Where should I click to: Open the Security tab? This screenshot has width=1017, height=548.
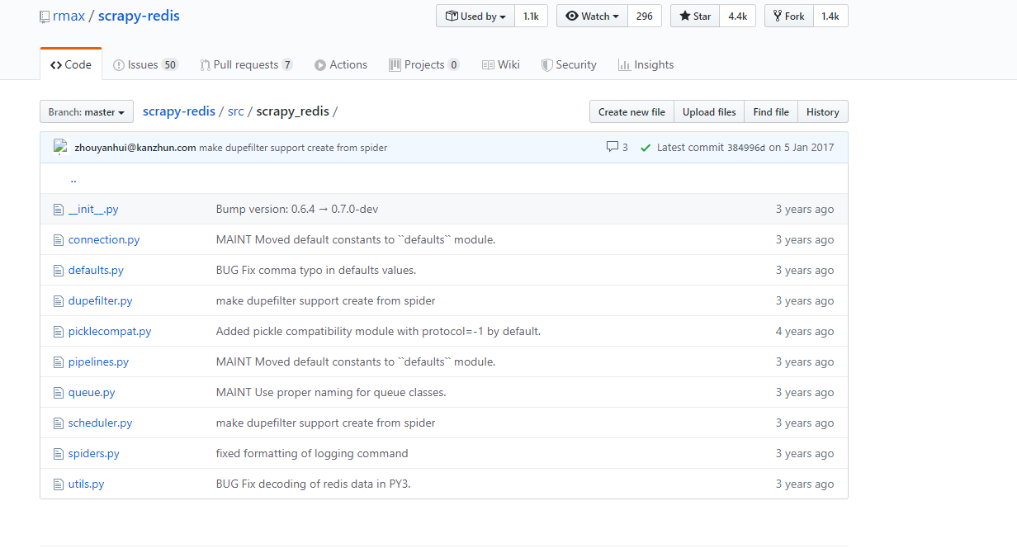[569, 64]
